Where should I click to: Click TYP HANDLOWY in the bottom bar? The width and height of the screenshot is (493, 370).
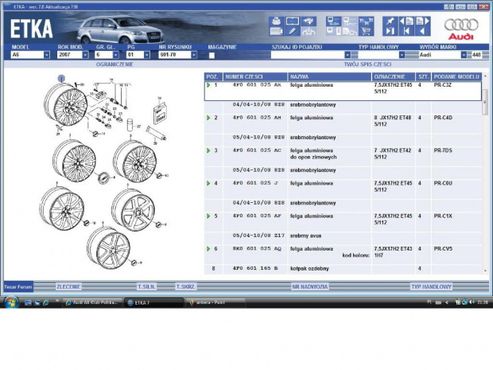(431, 286)
